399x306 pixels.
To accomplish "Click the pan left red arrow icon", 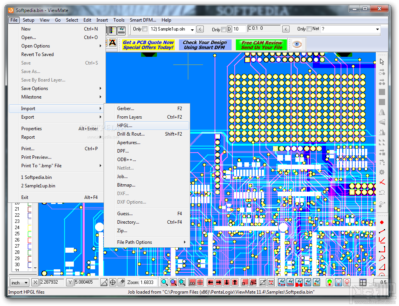I will pyautogui.click(x=210, y=282).
